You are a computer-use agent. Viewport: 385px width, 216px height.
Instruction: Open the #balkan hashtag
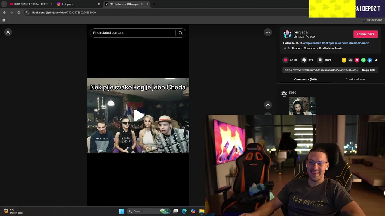coord(316,43)
